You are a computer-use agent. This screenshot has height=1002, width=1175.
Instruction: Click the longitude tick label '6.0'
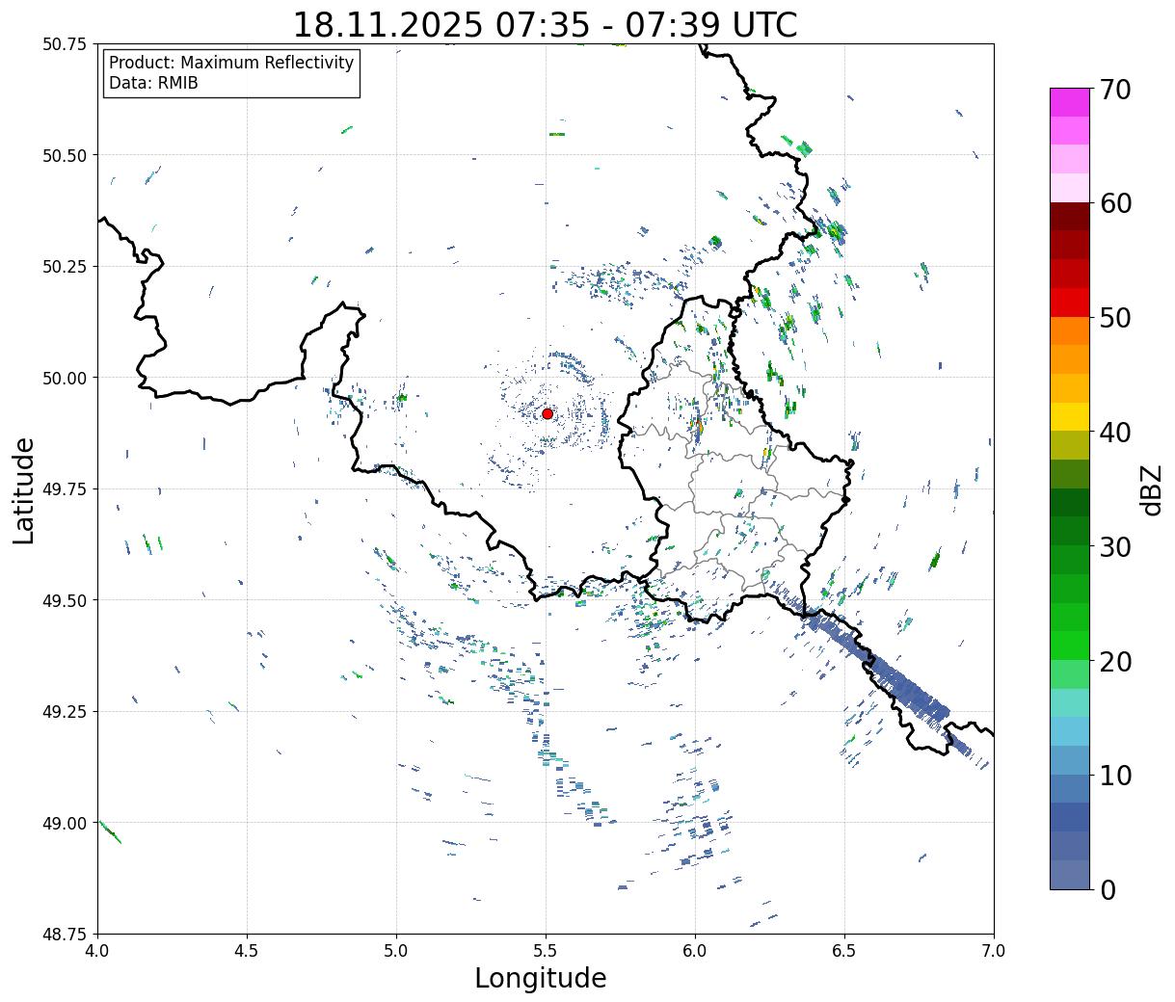tap(695, 951)
